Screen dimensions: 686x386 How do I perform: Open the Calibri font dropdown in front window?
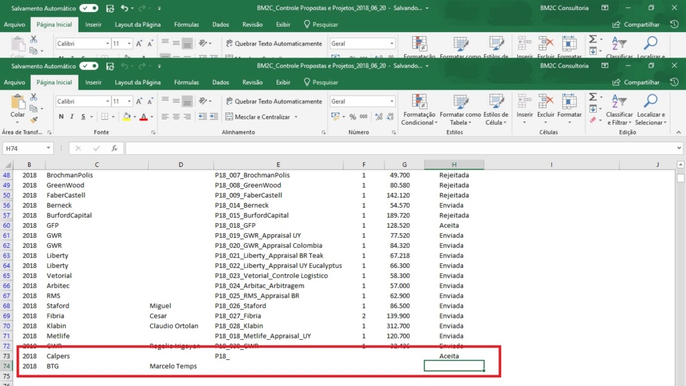coord(107,102)
